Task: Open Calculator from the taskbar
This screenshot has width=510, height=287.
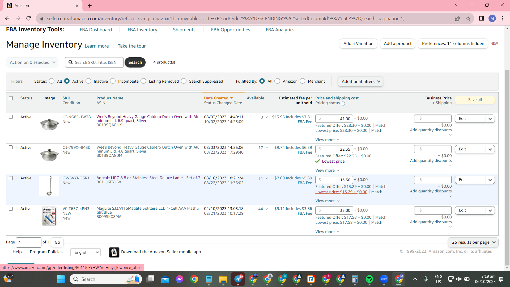Action: (x=355, y=279)
